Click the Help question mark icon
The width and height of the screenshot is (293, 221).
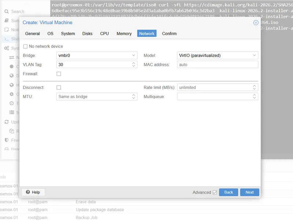pos(28,192)
